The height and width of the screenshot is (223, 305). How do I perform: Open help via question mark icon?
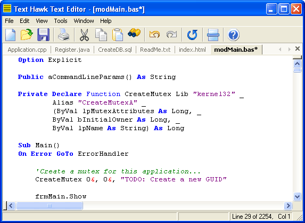(x=233, y=35)
